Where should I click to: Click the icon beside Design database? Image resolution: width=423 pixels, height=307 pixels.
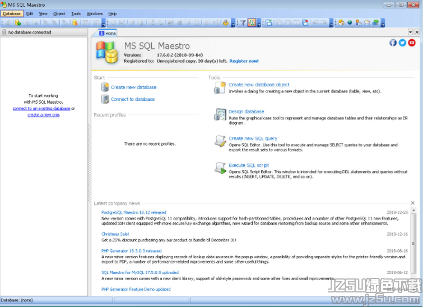tap(220, 114)
